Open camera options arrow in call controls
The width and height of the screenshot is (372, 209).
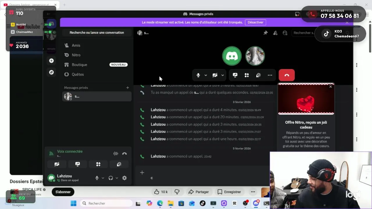223,75
